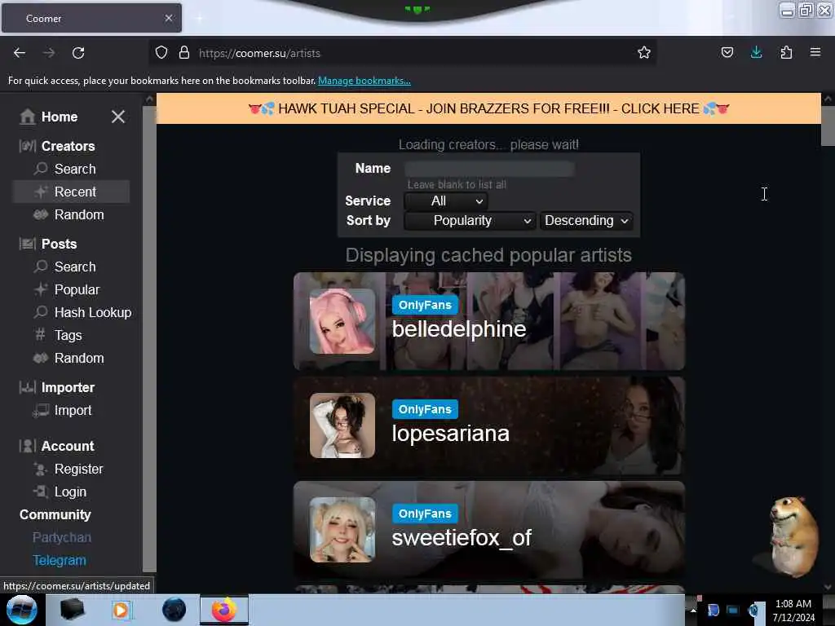The height and width of the screenshot is (626, 835).
Task: Click belledelphine's avatar thumbnail
Action: [342, 321]
